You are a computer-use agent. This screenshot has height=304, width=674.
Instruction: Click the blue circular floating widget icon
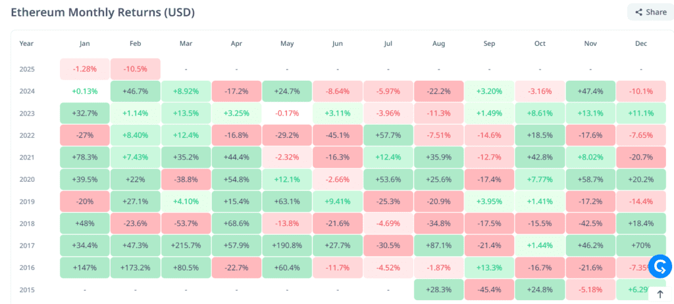tap(659, 266)
